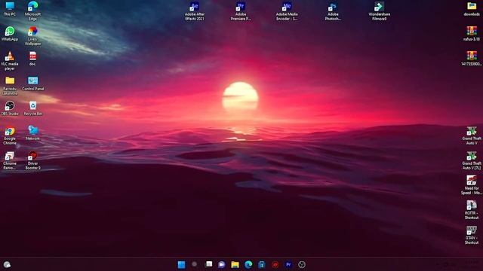
Task: Open Premiere Pro from the taskbar
Action: (x=288, y=264)
